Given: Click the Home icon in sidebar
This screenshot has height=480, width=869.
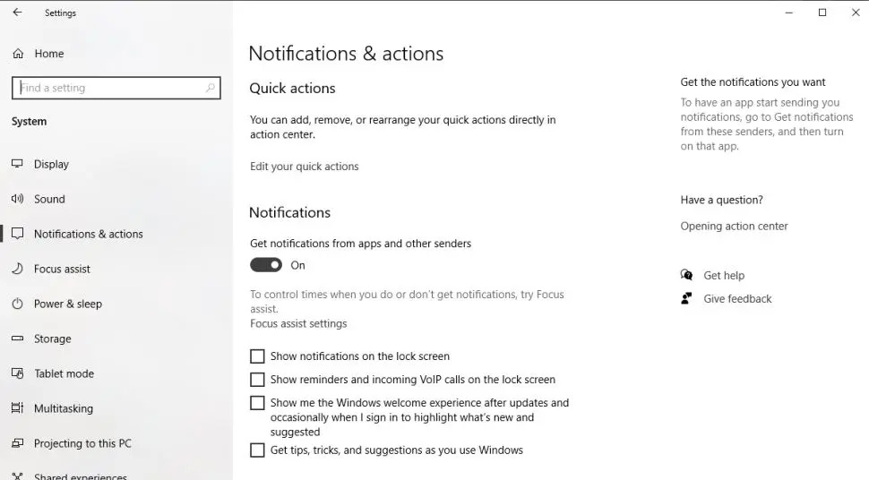Looking at the screenshot, I should [x=18, y=54].
